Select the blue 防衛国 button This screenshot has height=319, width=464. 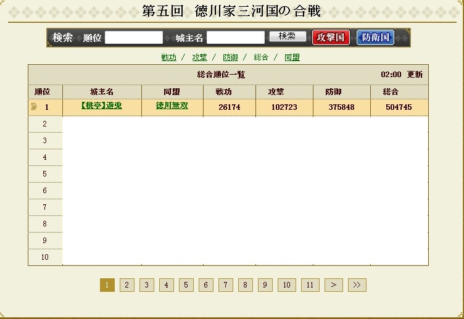tap(375, 38)
